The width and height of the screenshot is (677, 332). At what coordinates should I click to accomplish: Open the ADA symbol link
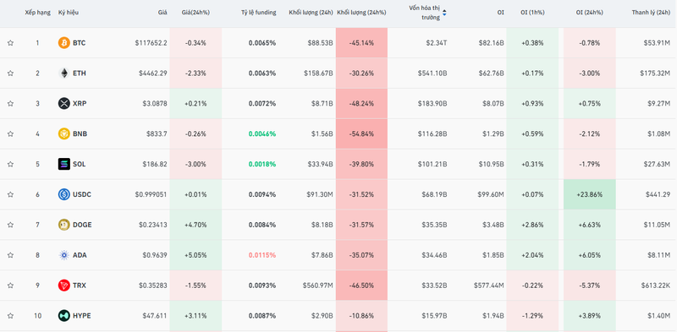[80, 255]
